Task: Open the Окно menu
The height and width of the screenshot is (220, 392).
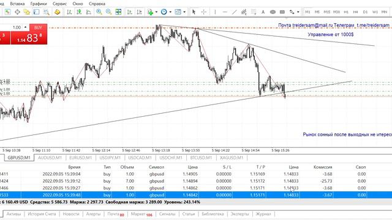Action: [78, 4]
